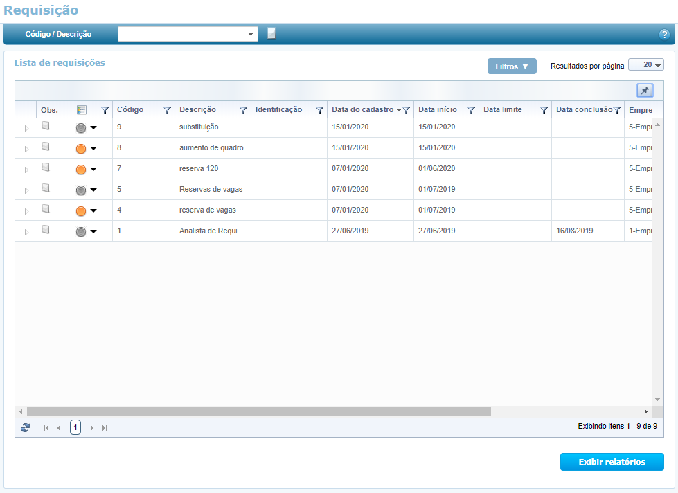Go to page 1 in the pager
678x493 pixels.
point(75,428)
